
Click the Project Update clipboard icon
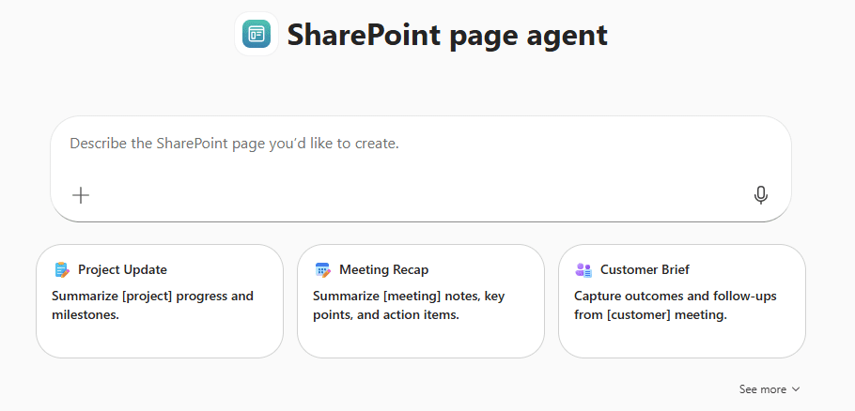click(62, 269)
